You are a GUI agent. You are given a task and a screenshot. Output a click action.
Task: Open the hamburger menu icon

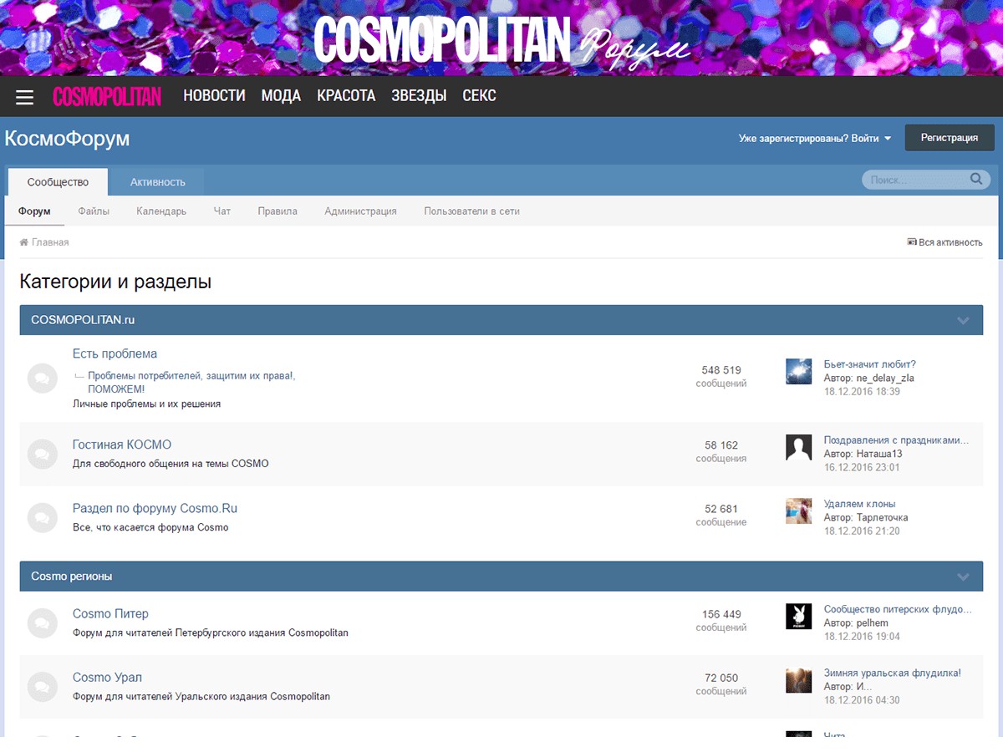pyautogui.click(x=24, y=97)
